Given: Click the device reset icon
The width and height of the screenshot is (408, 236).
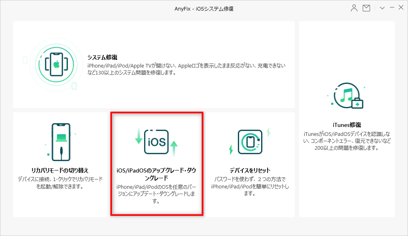Looking at the screenshot, I should [x=250, y=142].
